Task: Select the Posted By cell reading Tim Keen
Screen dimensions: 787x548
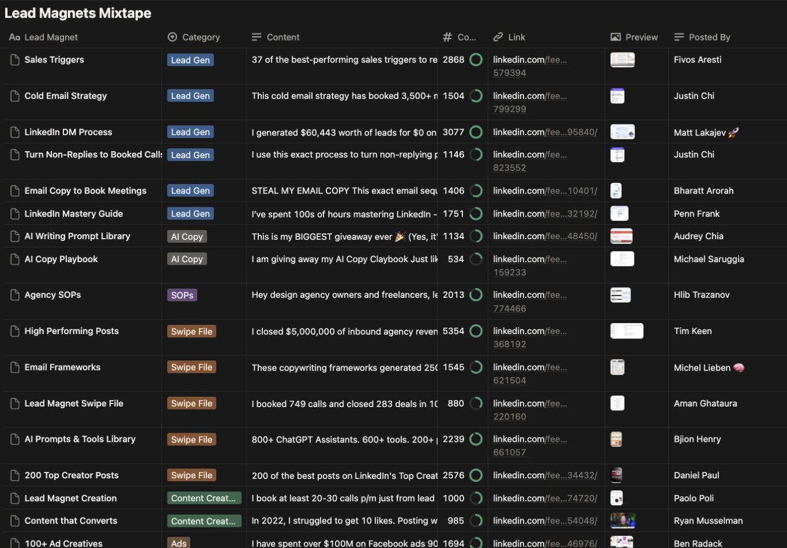Action: pos(693,331)
